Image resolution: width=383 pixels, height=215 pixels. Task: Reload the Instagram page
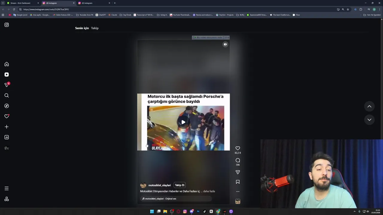[x=14, y=9]
